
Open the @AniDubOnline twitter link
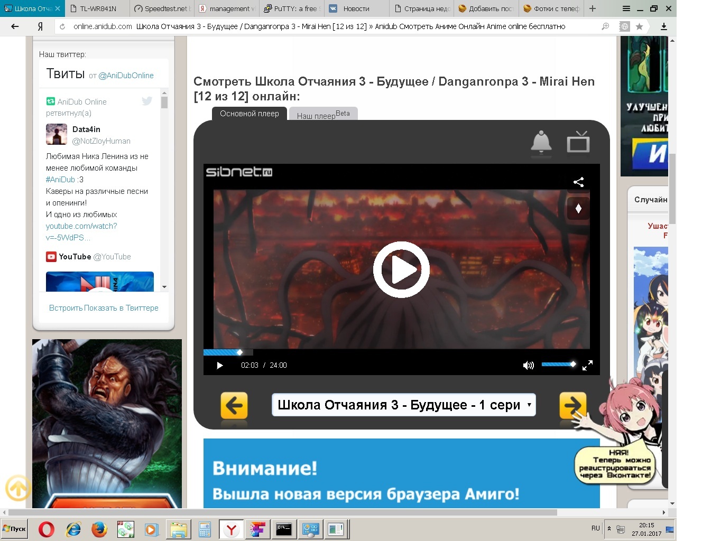pyautogui.click(x=126, y=76)
